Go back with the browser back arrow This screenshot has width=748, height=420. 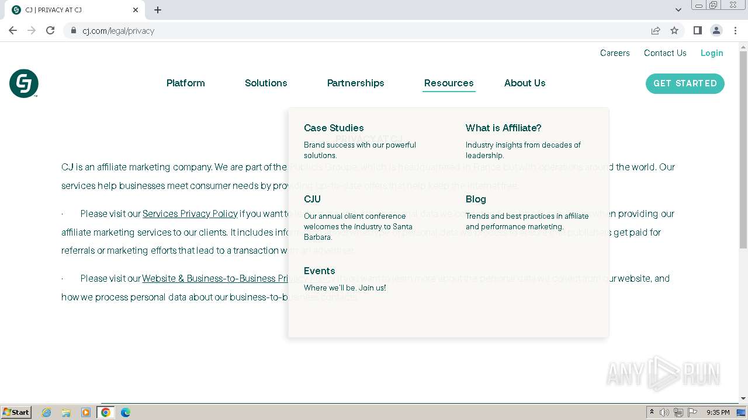(x=13, y=30)
